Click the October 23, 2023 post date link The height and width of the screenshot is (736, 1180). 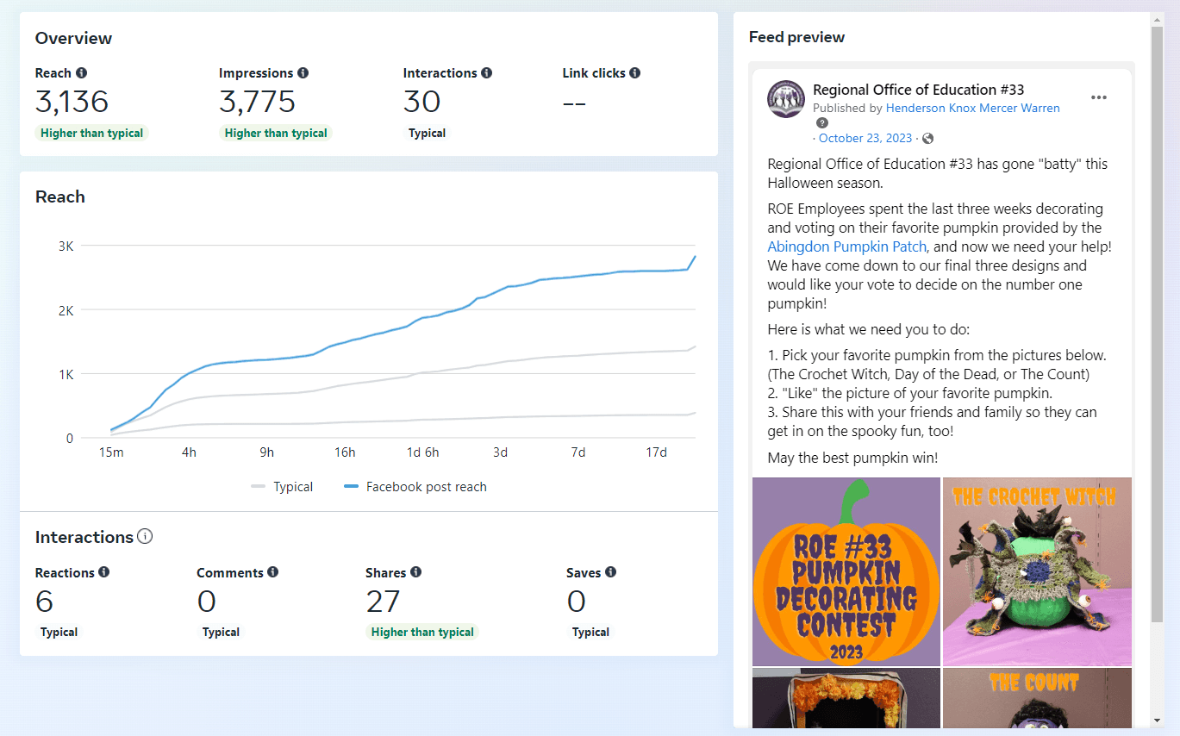865,139
